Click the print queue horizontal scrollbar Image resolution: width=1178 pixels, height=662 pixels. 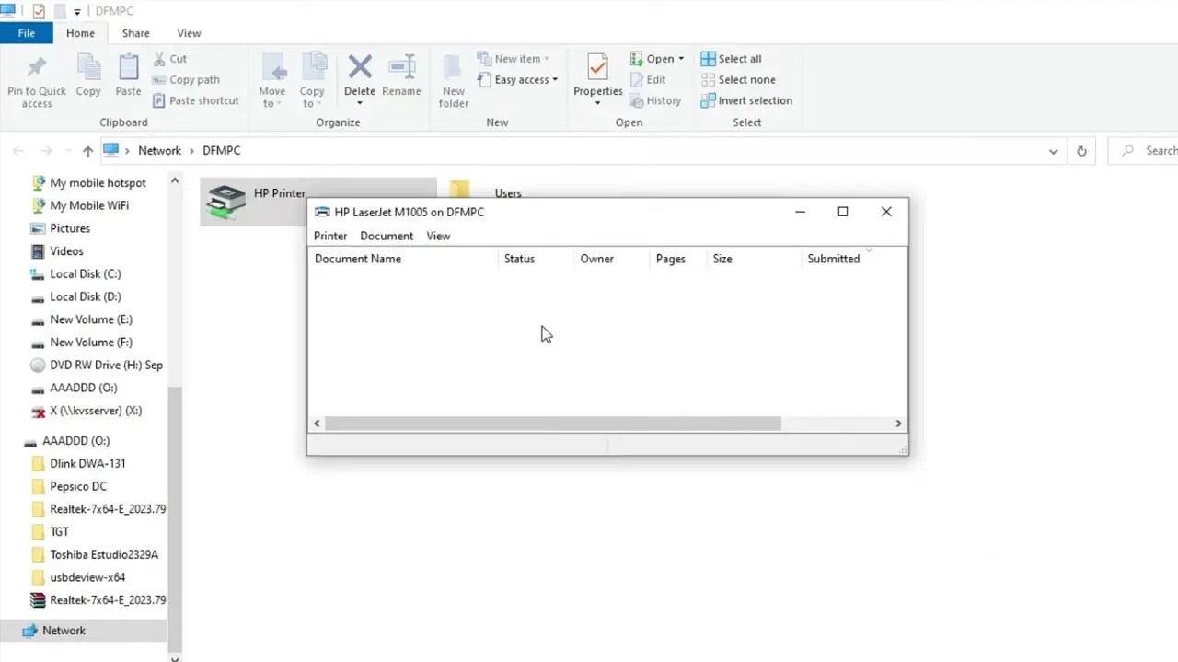552,423
